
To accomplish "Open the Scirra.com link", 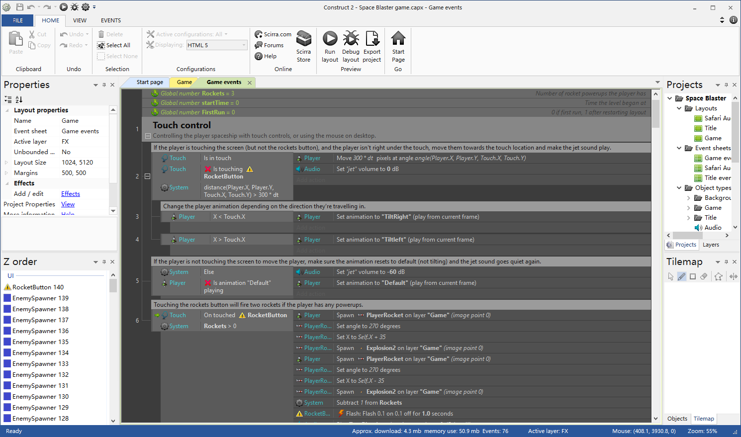I will coord(273,34).
